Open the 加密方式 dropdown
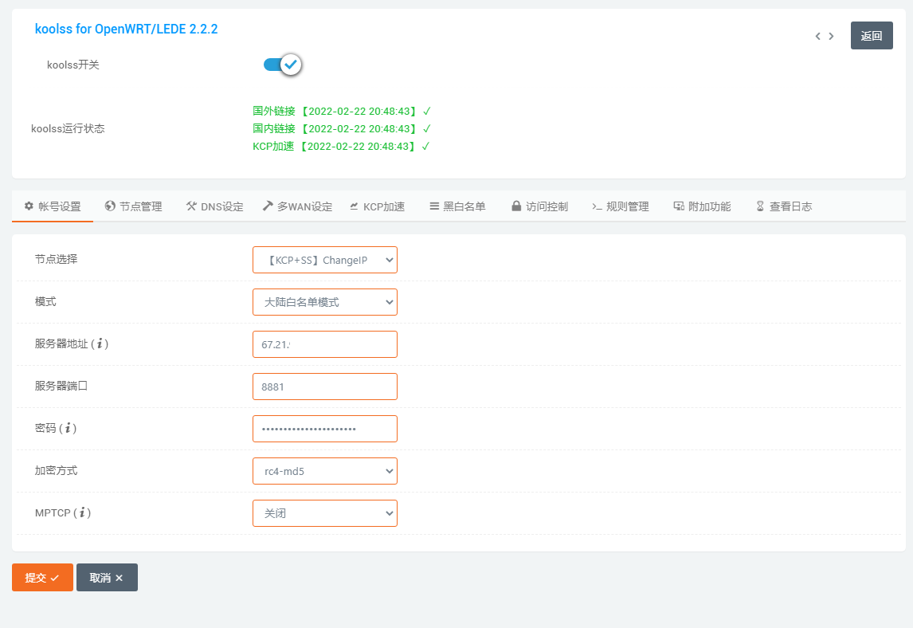 point(325,471)
